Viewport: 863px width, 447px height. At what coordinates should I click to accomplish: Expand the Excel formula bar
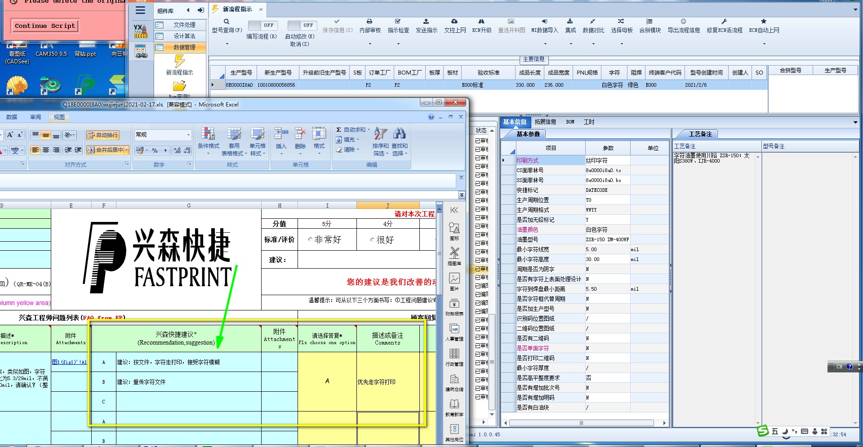click(x=462, y=195)
